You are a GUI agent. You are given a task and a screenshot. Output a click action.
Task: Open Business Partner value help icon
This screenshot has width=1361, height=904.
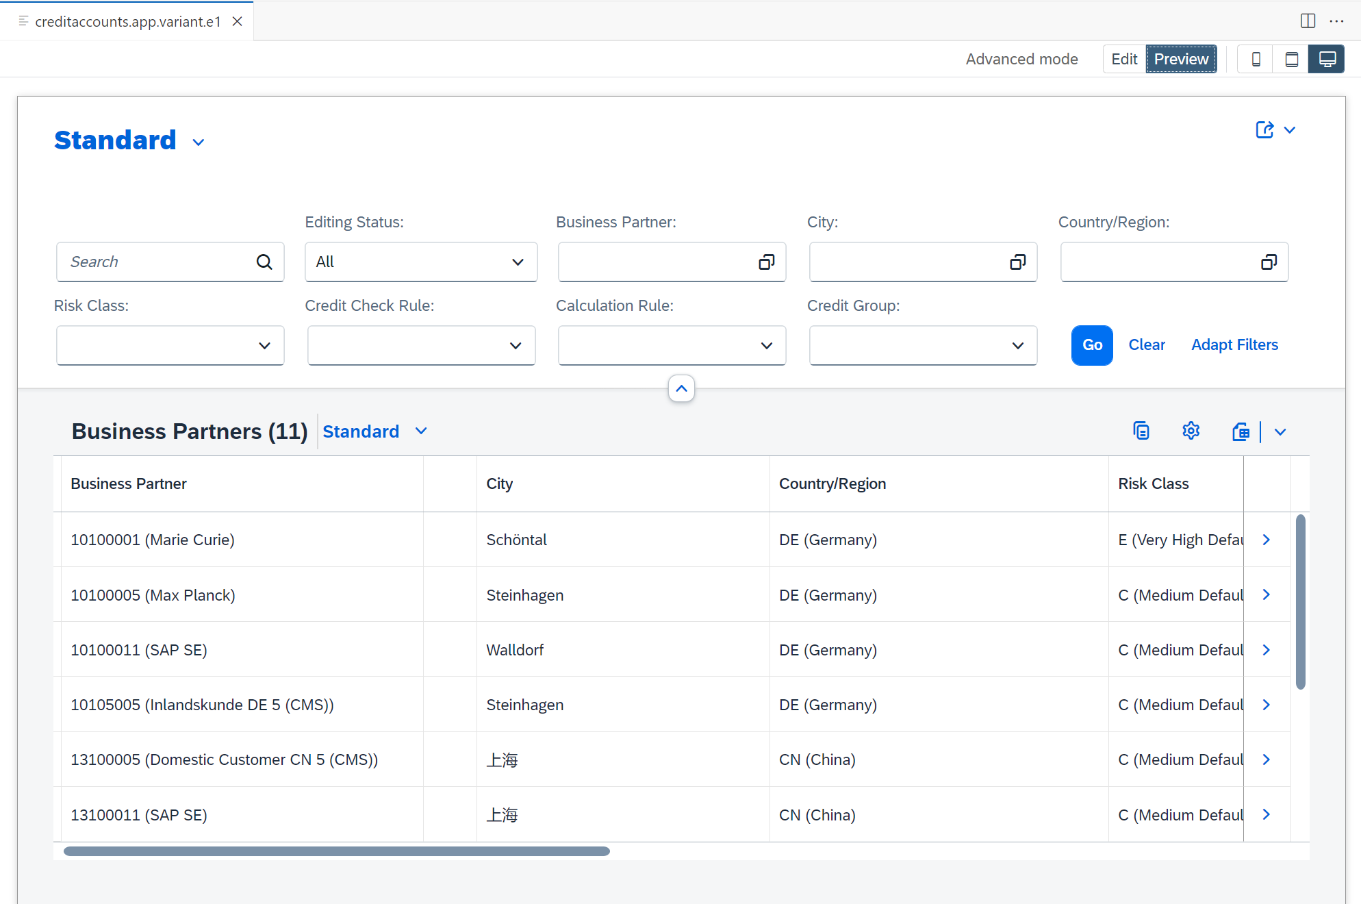767,262
